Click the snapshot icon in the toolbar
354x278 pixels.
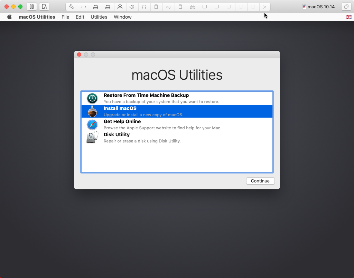pyautogui.click(x=44, y=7)
